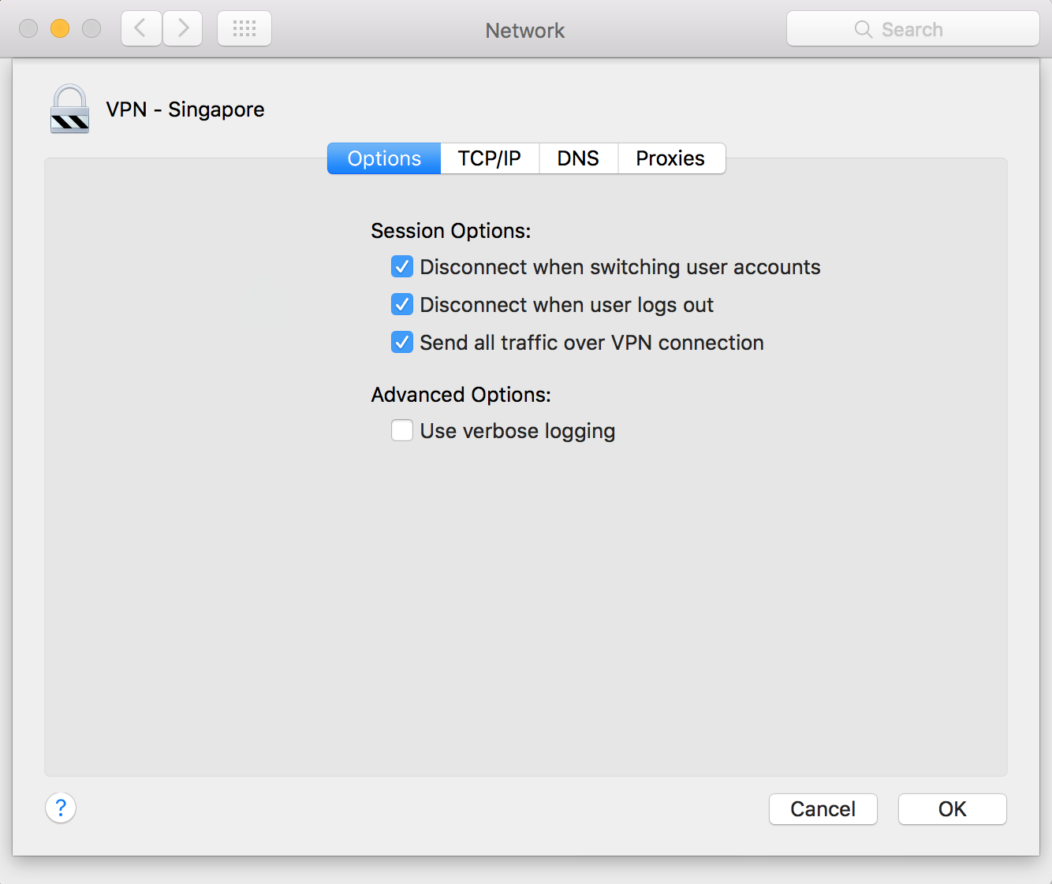Image resolution: width=1052 pixels, height=884 pixels.
Task: Select the Proxies tab
Action: pos(671,158)
